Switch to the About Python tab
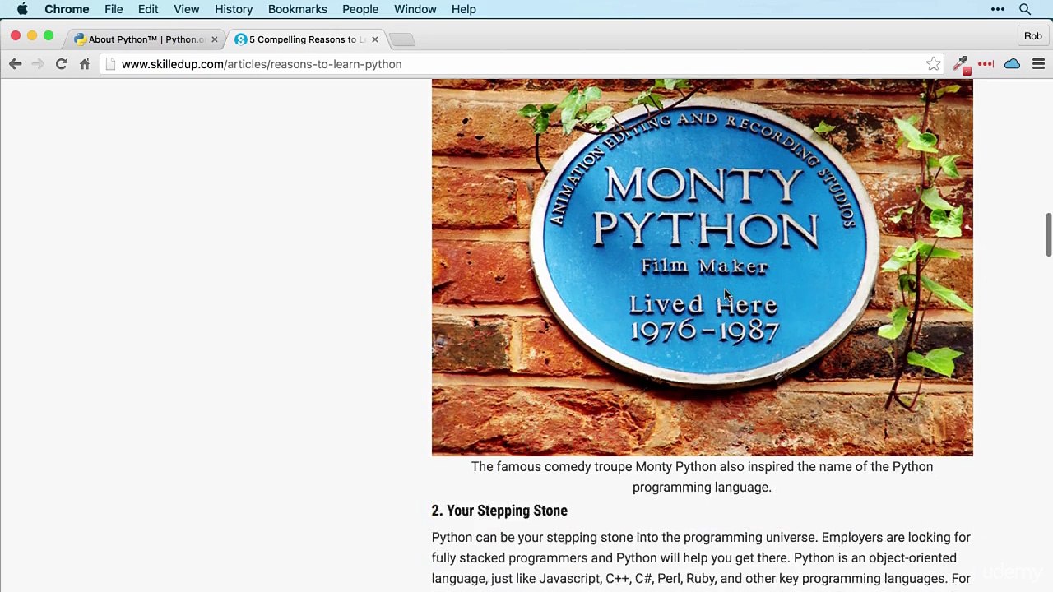The image size is (1053, 592). click(146, 39)
